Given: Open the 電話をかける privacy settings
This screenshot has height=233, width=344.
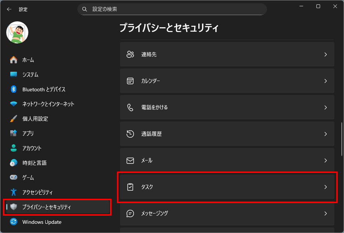Looking at the screenshot, I should point(227,107).
